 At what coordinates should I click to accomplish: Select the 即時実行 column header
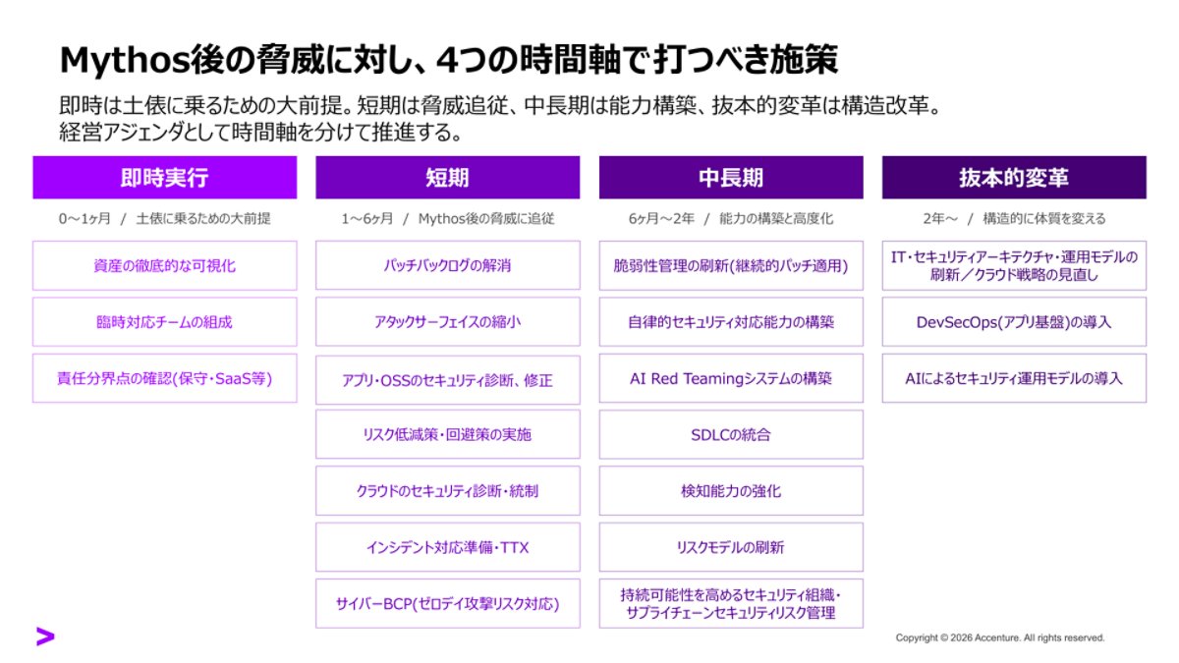pos(165,178)
